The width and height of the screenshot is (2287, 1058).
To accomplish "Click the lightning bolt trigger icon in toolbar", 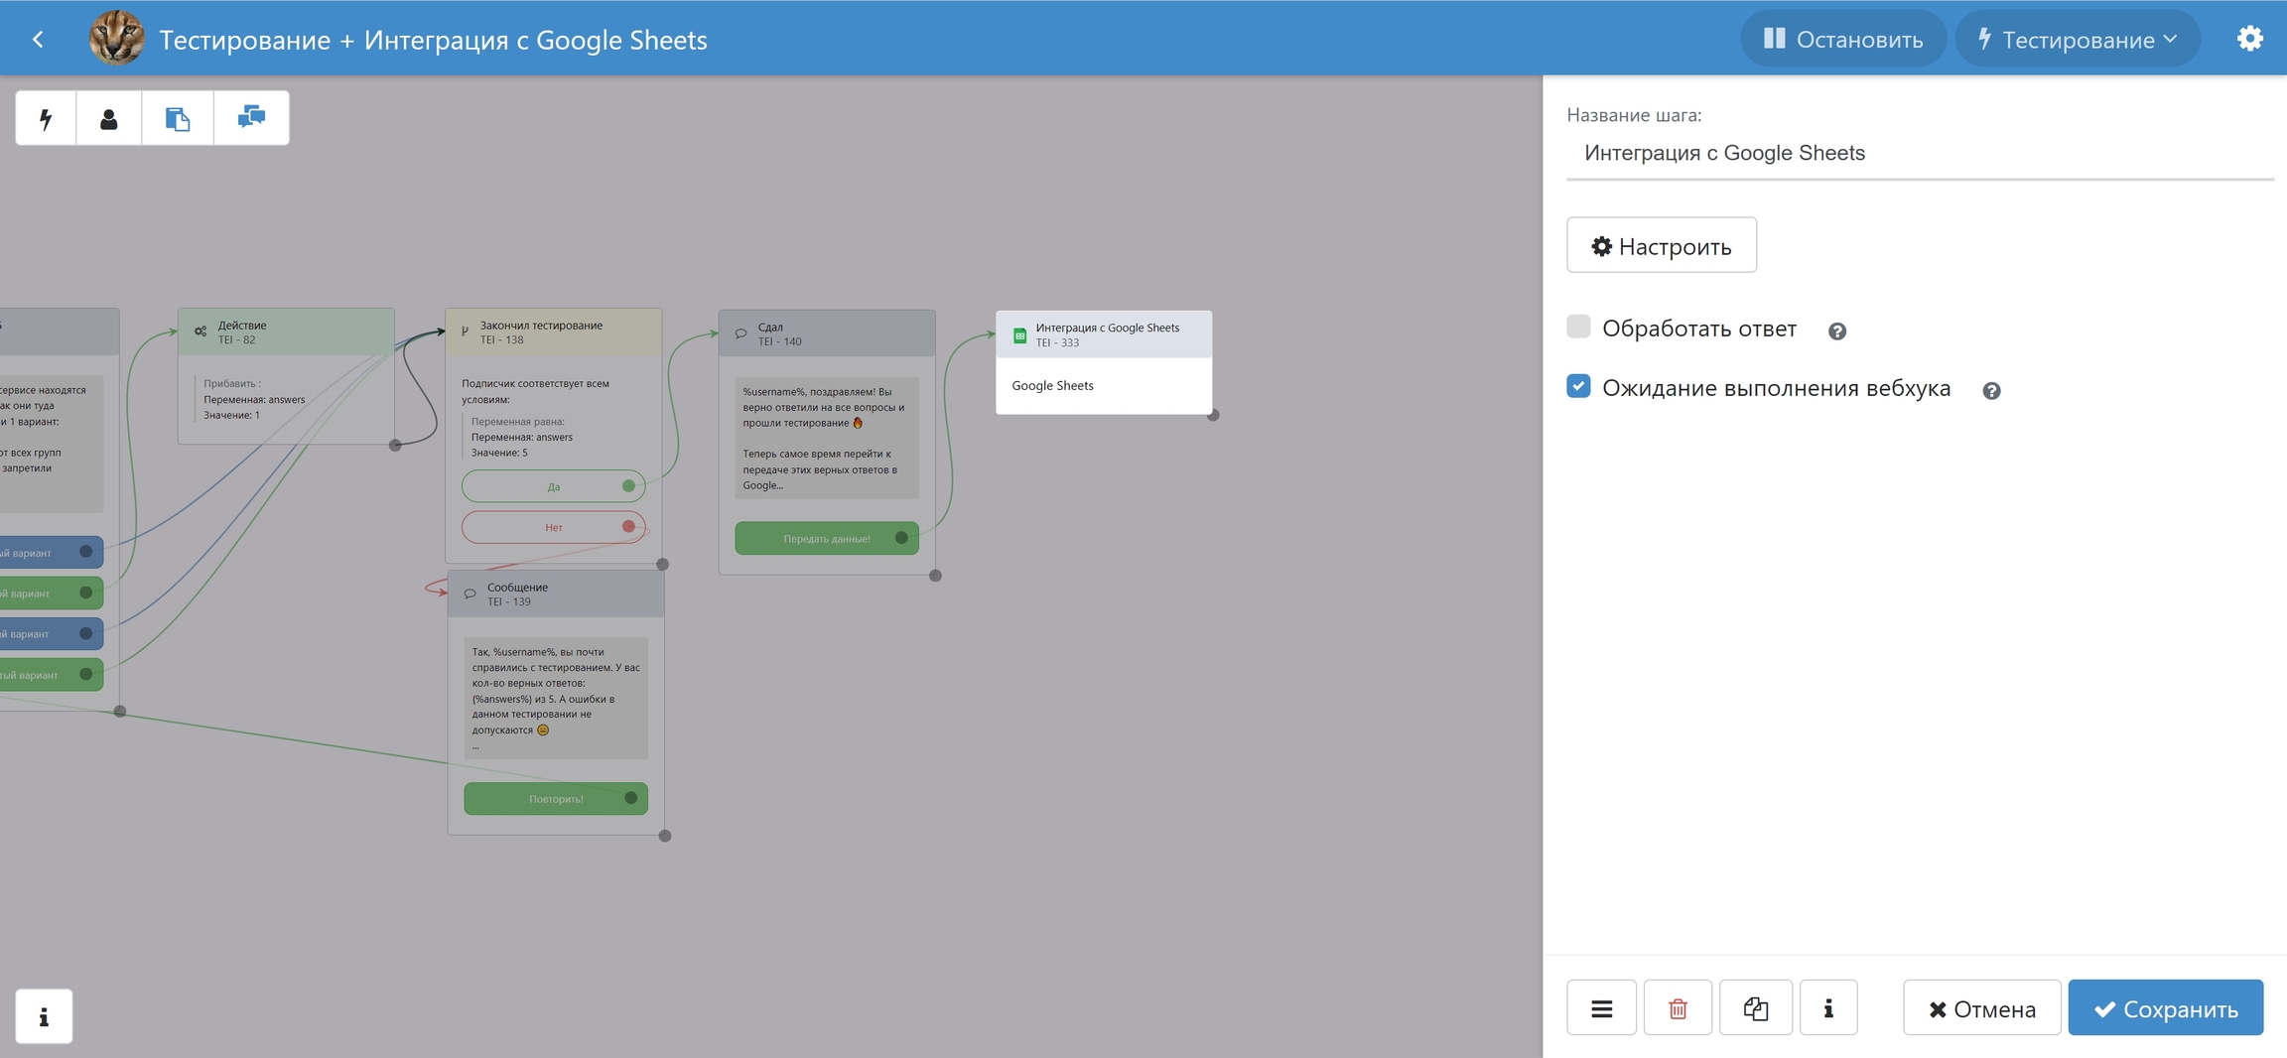I will [46, 119].
